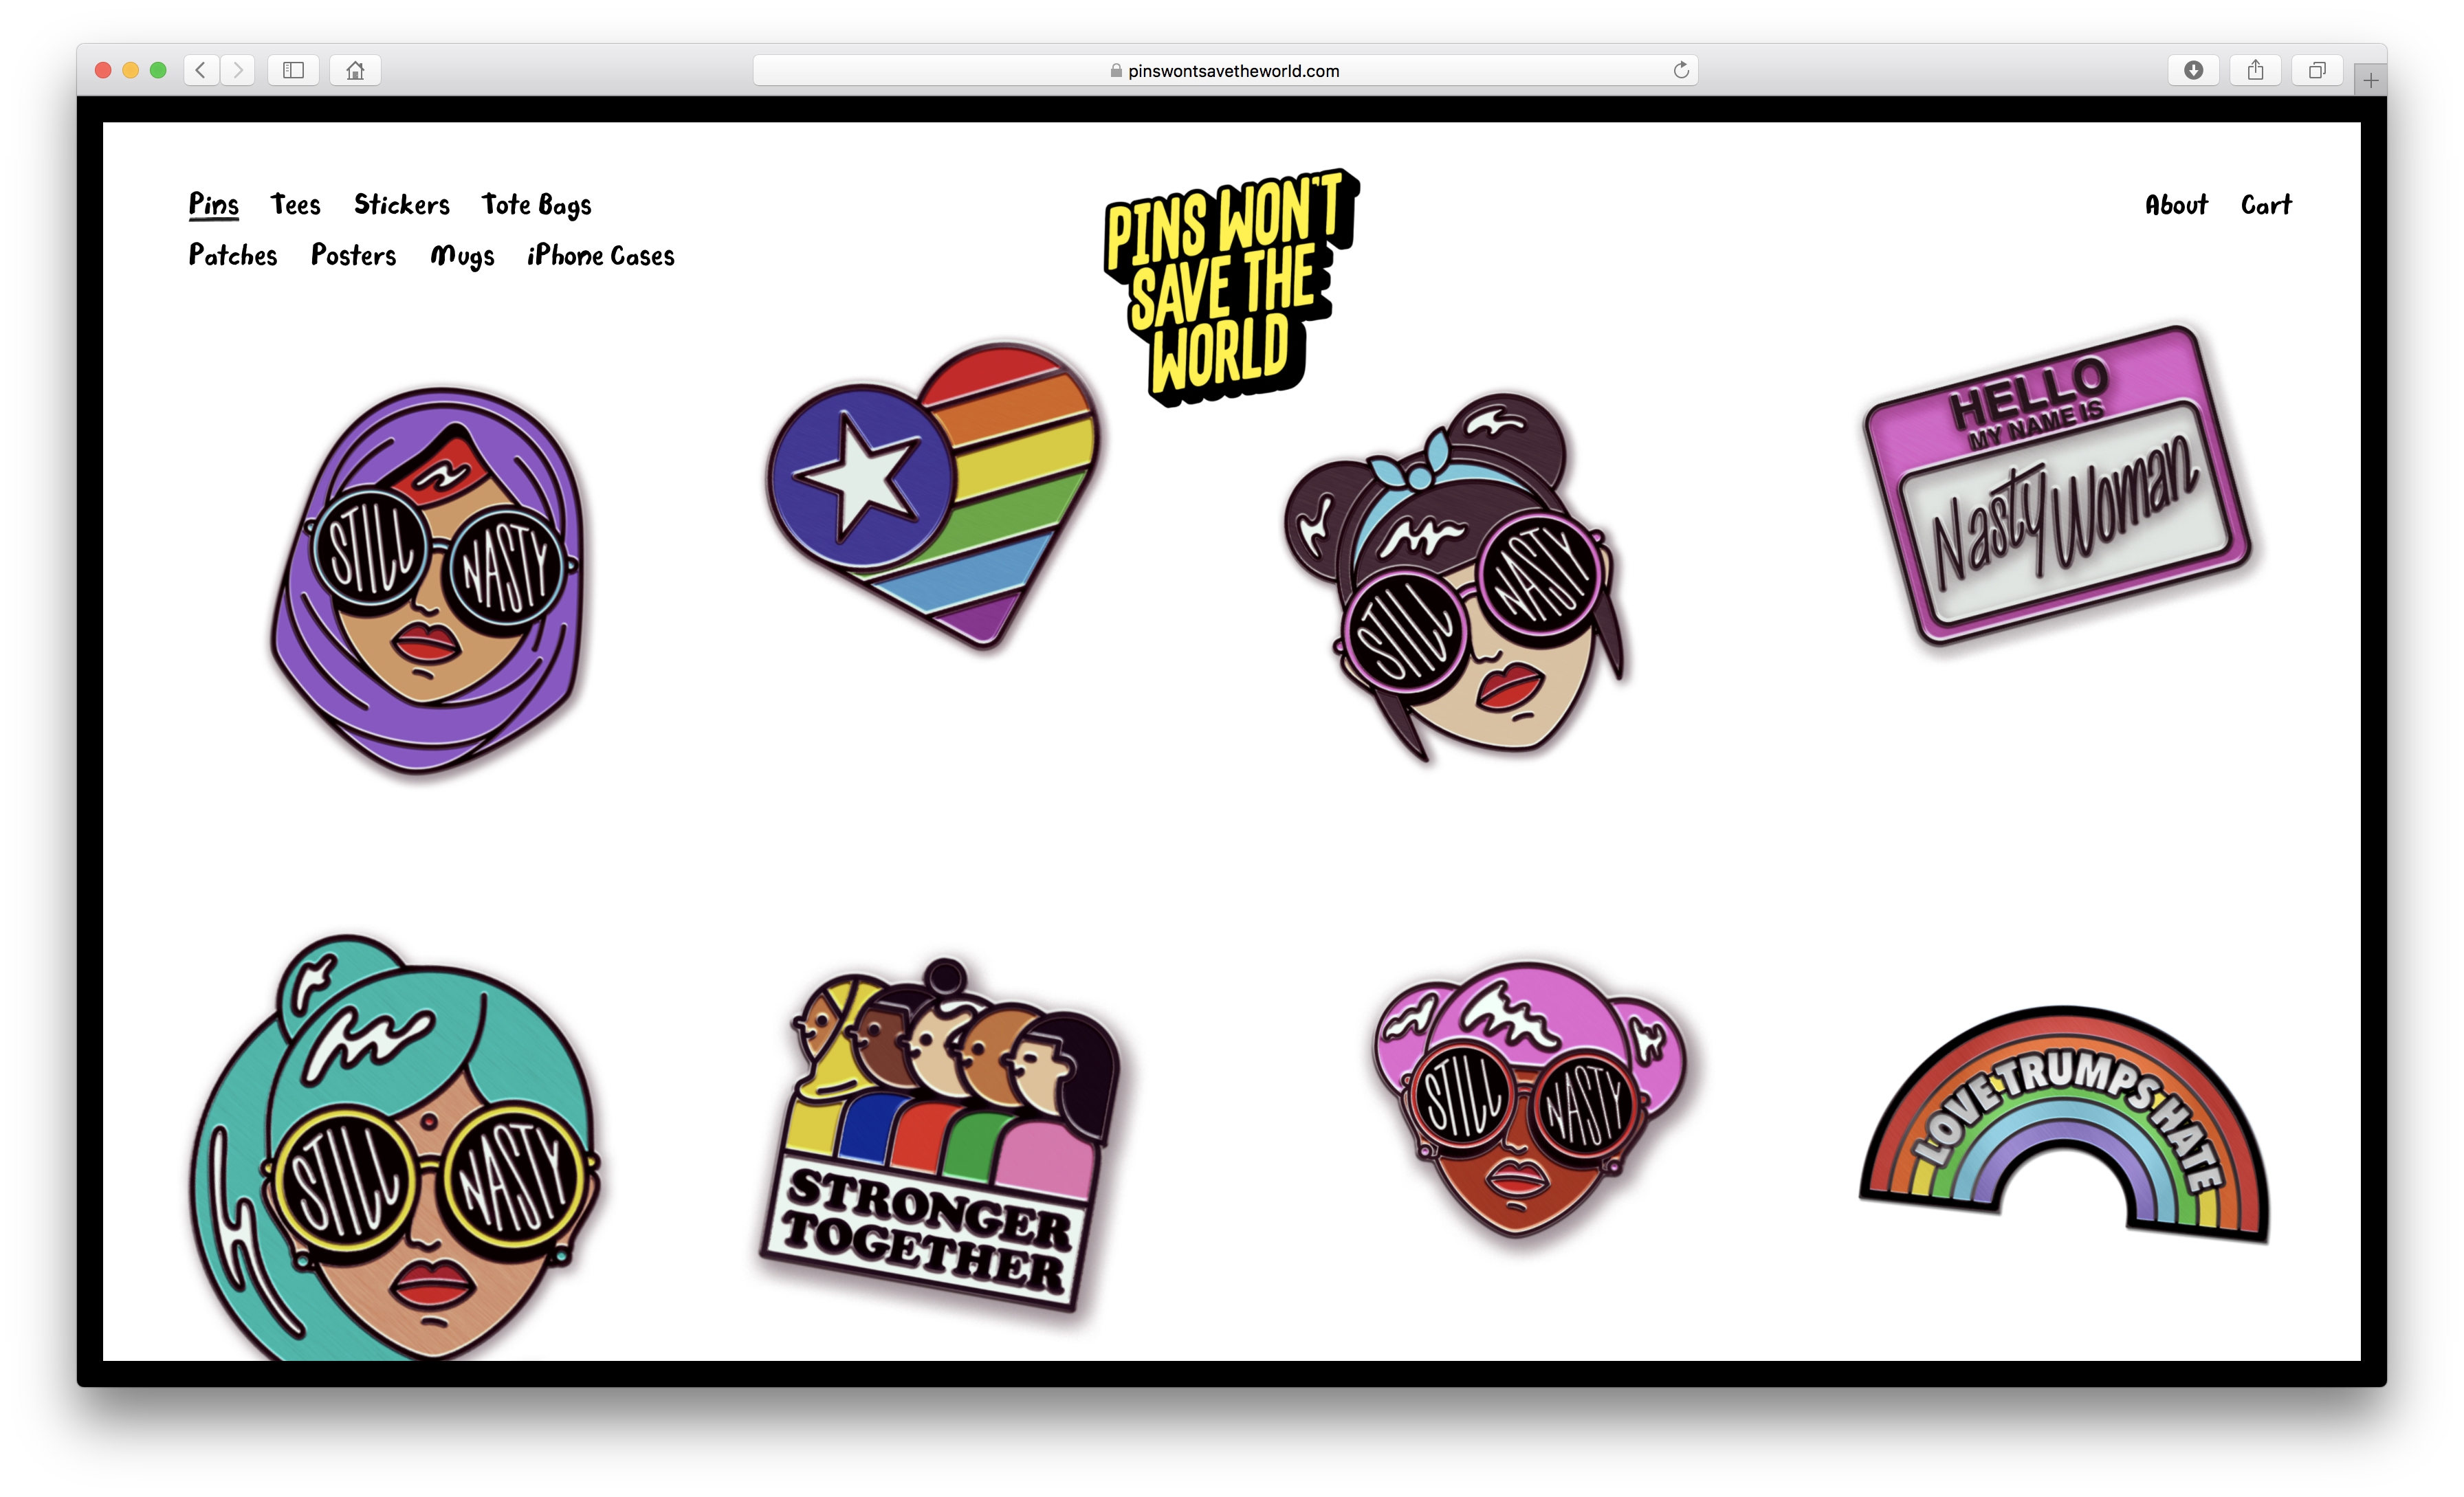The image size is (2464, 1497).
Task: View the shopping Cart
Action: pyautogui.click(x=2265, y=205)
